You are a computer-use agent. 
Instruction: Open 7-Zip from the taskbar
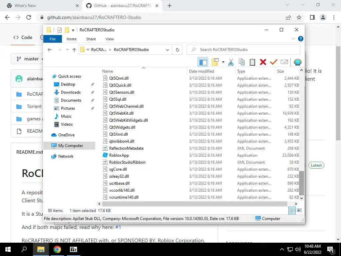coord(73,249)
